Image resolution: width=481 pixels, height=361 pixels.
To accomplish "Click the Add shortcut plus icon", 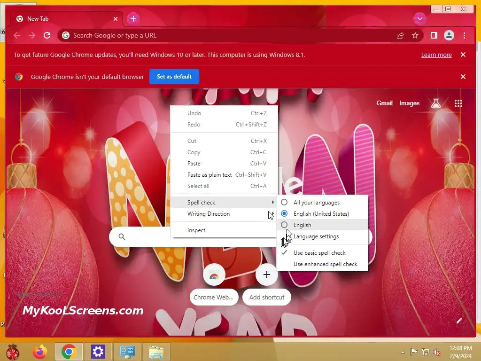I will [x=267, y=275].
